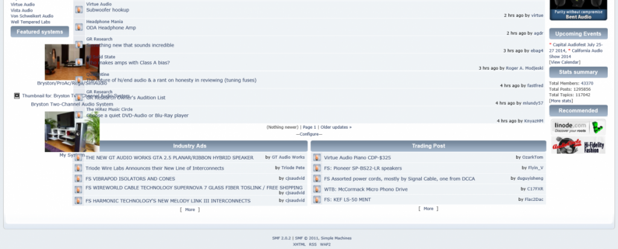This screenshot has width=618, height=249.
Task: Open Something new that sounds incredible topic
Action: (x=130, y=45)
